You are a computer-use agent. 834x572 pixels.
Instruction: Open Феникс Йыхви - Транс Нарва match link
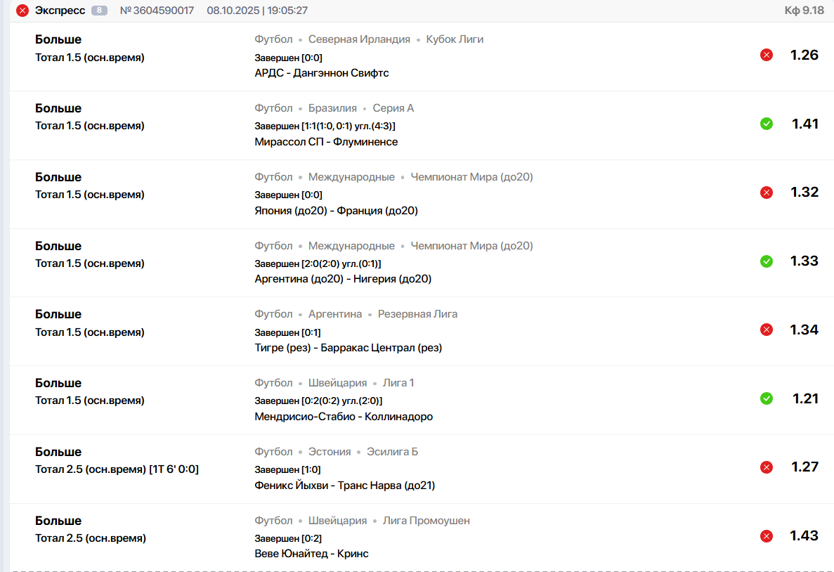point(344,486)
